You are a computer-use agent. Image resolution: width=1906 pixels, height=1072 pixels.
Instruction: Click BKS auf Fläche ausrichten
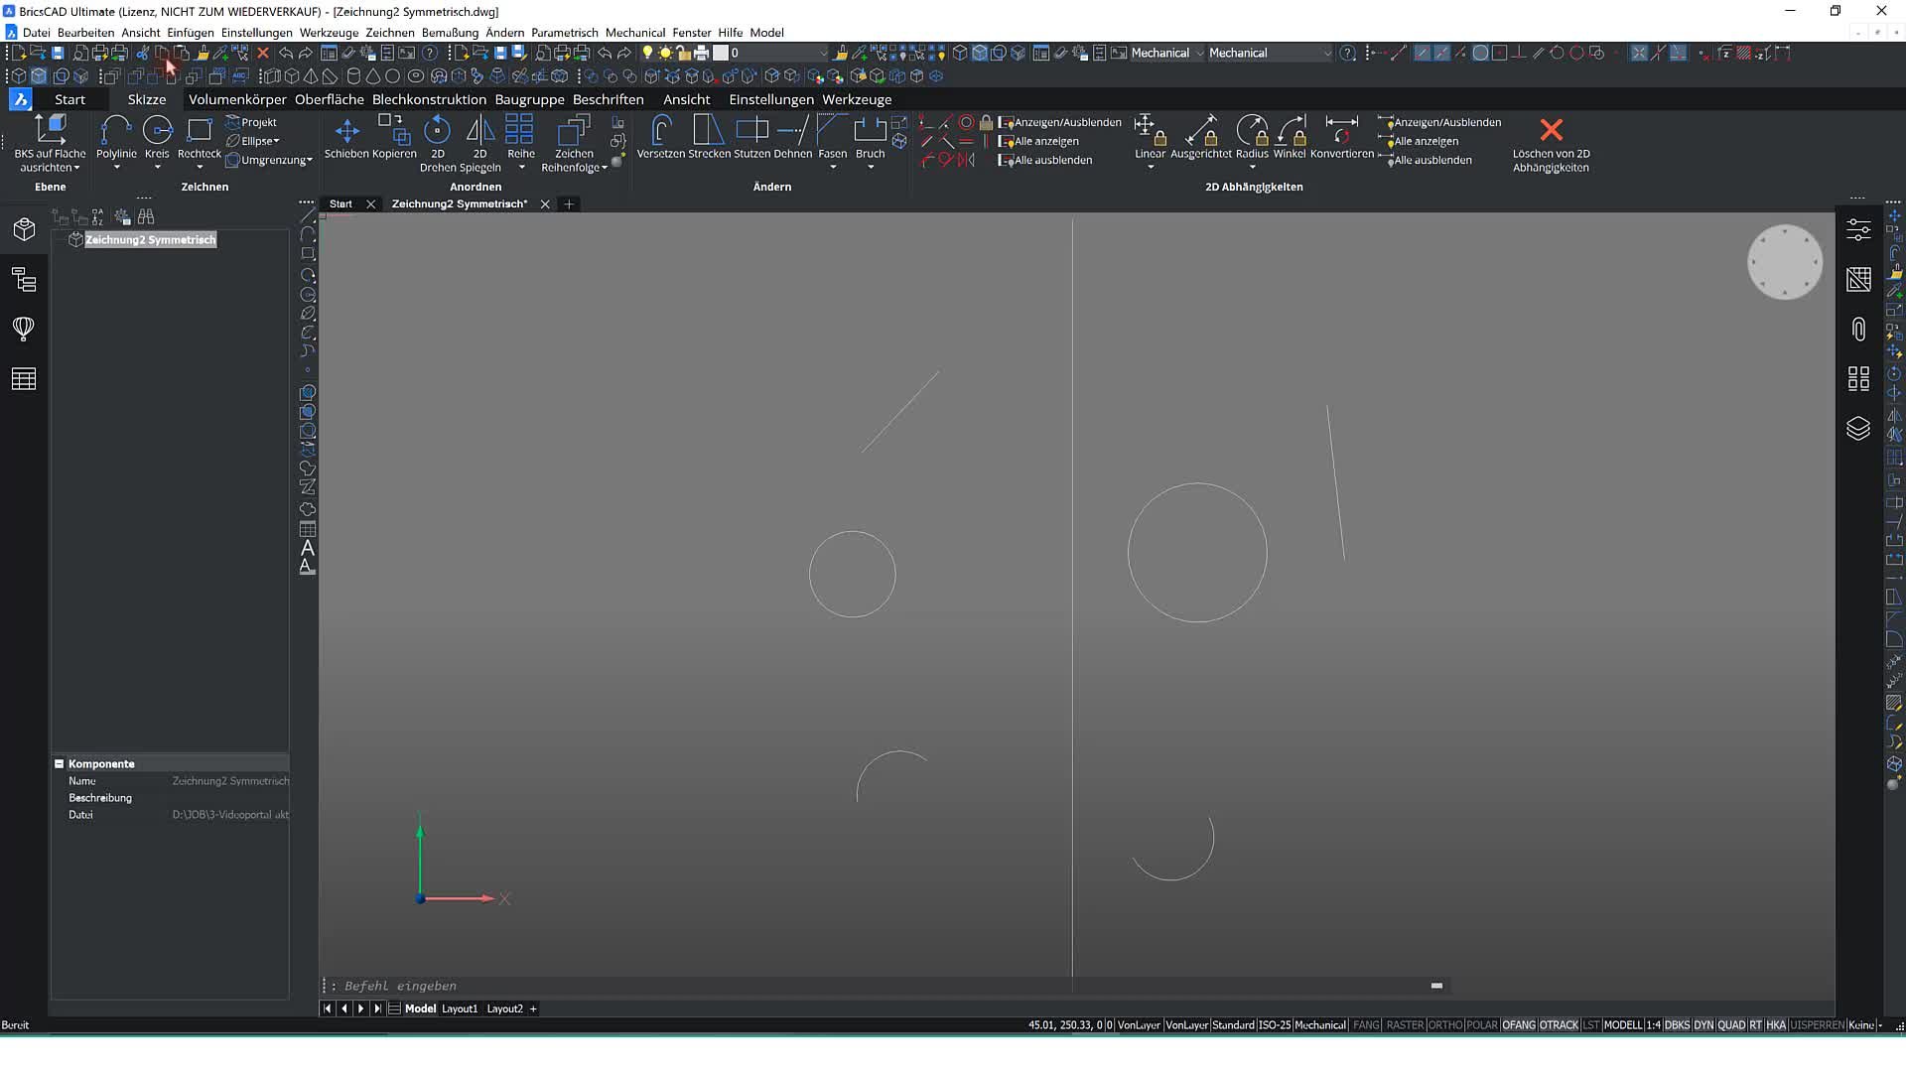[50, 144]
